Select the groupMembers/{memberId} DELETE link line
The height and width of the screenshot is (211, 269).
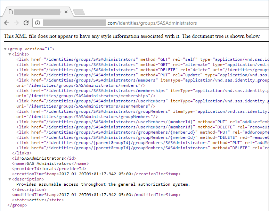142,137
